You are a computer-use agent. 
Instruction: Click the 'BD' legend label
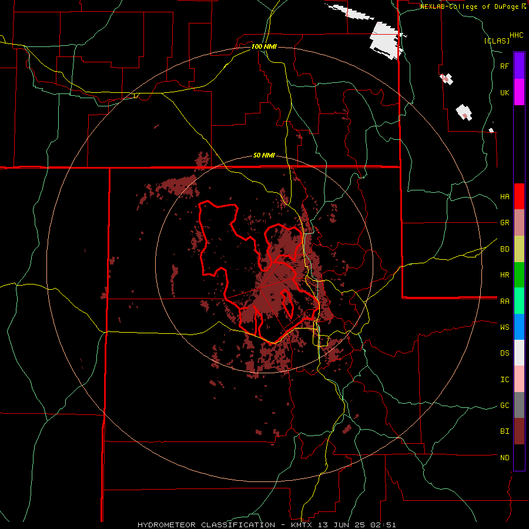504,249
